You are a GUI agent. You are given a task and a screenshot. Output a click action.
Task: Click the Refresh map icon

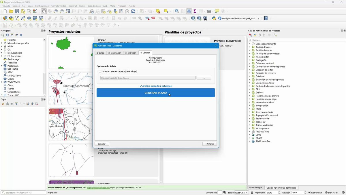pos(133,11)
